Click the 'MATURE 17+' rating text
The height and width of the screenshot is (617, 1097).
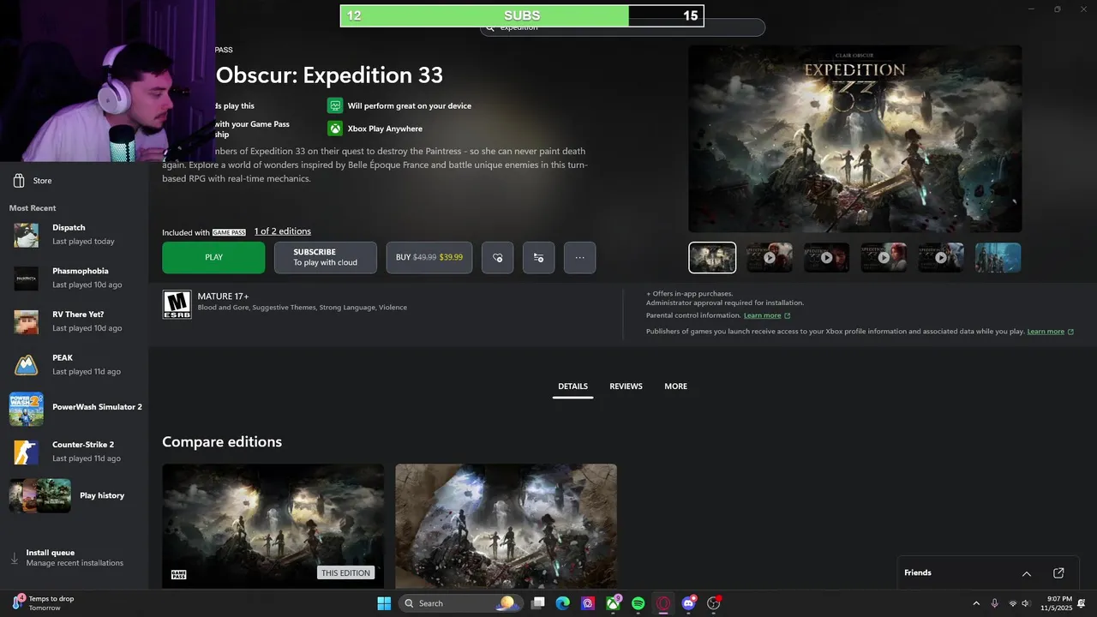[223, 297]
